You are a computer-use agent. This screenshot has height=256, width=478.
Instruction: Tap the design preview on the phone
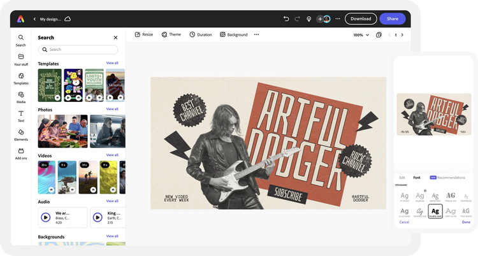(434, 114)
